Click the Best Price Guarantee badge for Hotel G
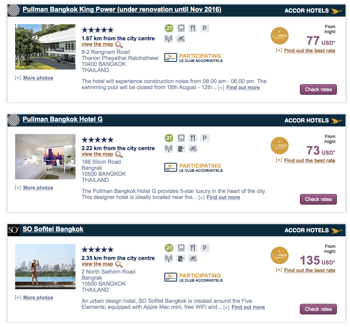Image resolution: width=350 pixels, height=327 pixels. click(x=279, y=146)
